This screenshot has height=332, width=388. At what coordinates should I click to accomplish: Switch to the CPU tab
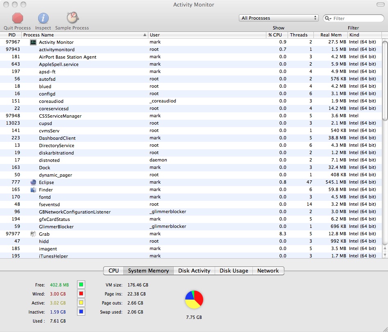(x=113, y=271)
